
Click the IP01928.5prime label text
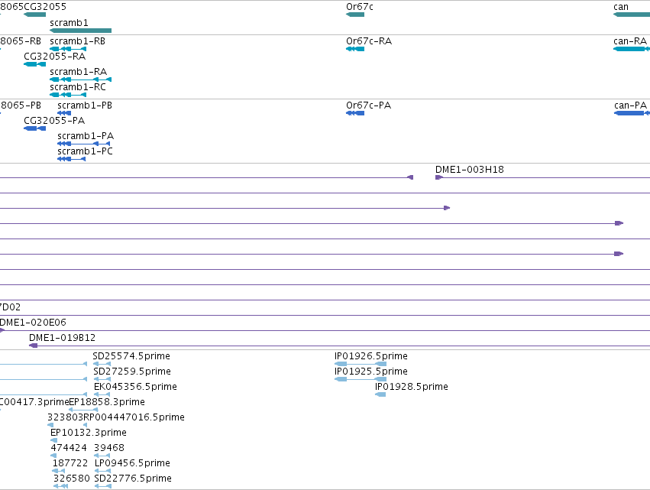click(411, 387)
